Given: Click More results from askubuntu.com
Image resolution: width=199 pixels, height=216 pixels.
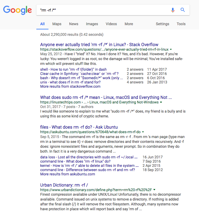Looking at the screenshot, I should 68,174.
